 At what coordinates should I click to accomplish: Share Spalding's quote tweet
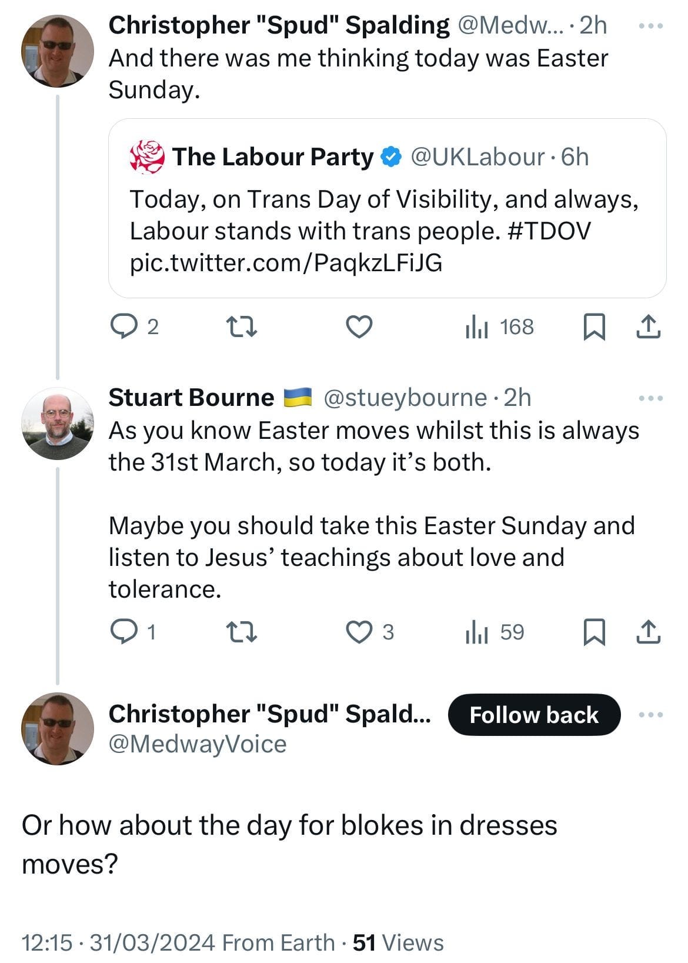(649, 327)
